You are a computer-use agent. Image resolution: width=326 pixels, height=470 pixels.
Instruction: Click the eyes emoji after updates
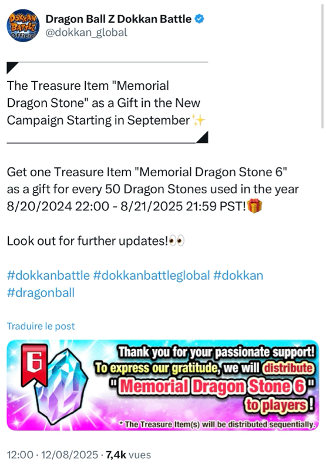pyautogui.click(x=176, y=241)
